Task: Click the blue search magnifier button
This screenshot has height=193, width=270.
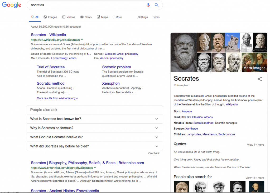Action: point(157,5)
